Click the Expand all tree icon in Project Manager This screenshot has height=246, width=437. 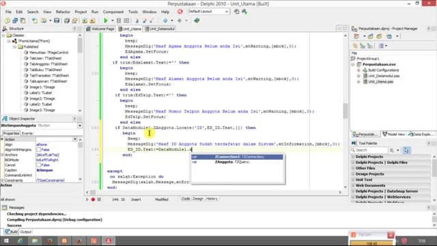coord(363,46)
